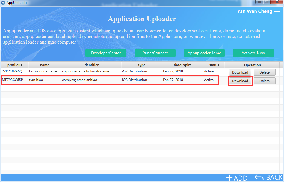The width and height of the screenshot is (284, 182).
Task: Sort by the name column header
Action: click(45, 65)
